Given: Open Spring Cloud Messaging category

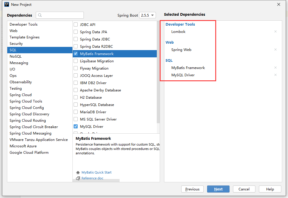Looking at the screenshot, I should pyautogui.click(x=40, y=133).
